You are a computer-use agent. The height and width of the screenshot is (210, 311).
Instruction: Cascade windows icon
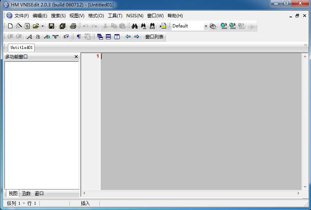[x=100, y=37]
